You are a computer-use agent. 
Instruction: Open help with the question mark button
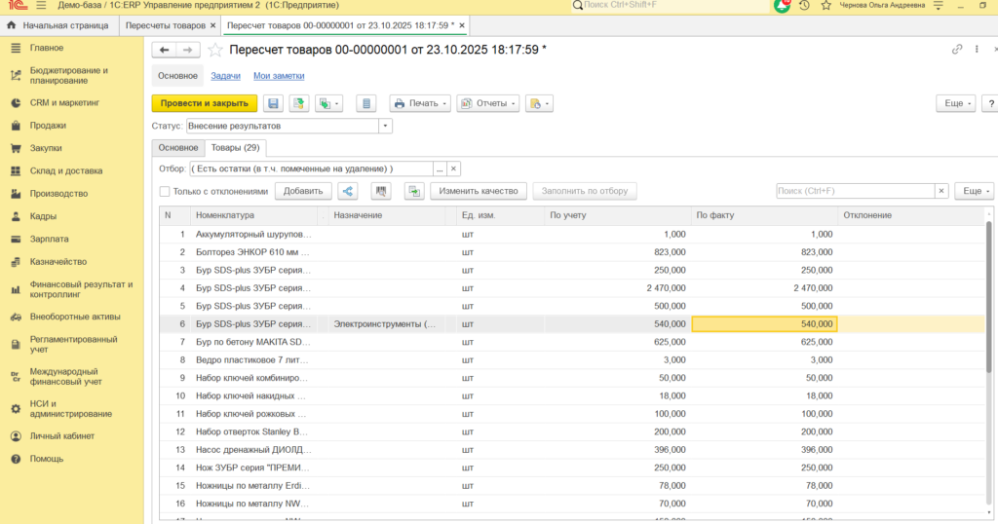click(990, 103)
